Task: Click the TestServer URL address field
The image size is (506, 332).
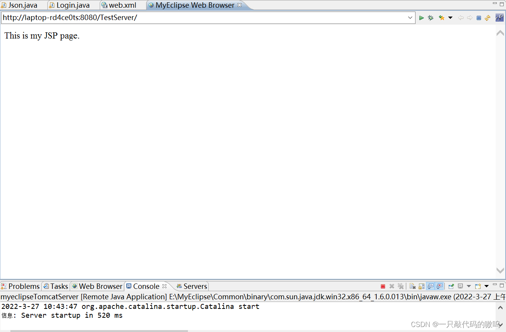Action: [193, 18]
